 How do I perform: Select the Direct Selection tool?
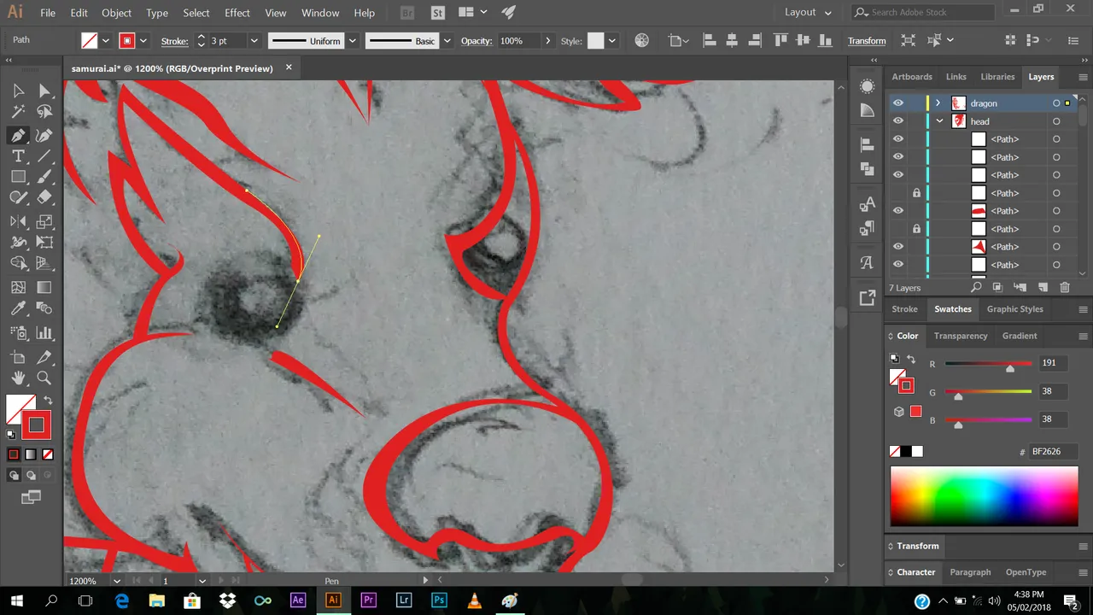tap(44, 91)
